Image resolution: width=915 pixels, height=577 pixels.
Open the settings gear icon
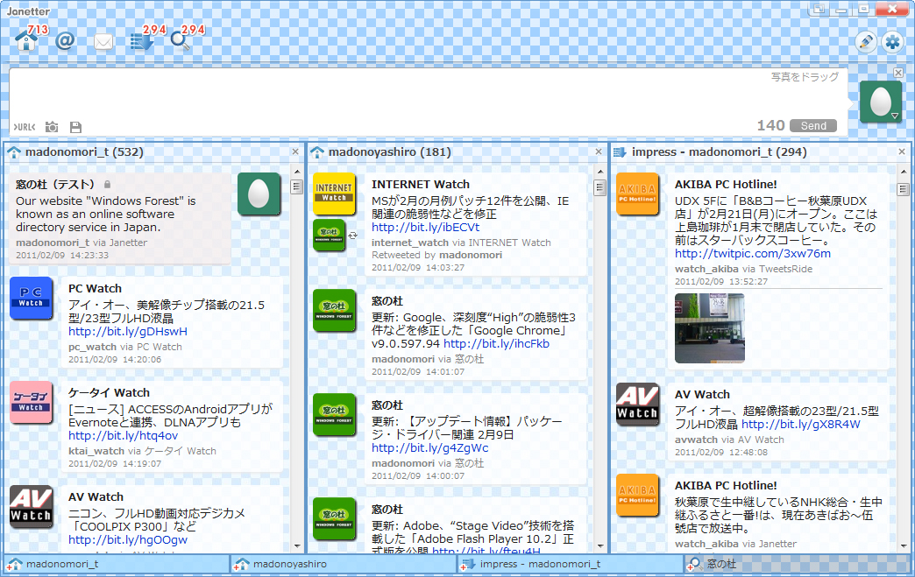point(892,42)
